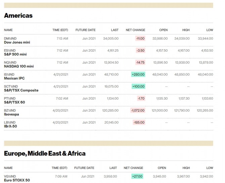Click the green +280.00 net change badge

click(x=138, y=74)
